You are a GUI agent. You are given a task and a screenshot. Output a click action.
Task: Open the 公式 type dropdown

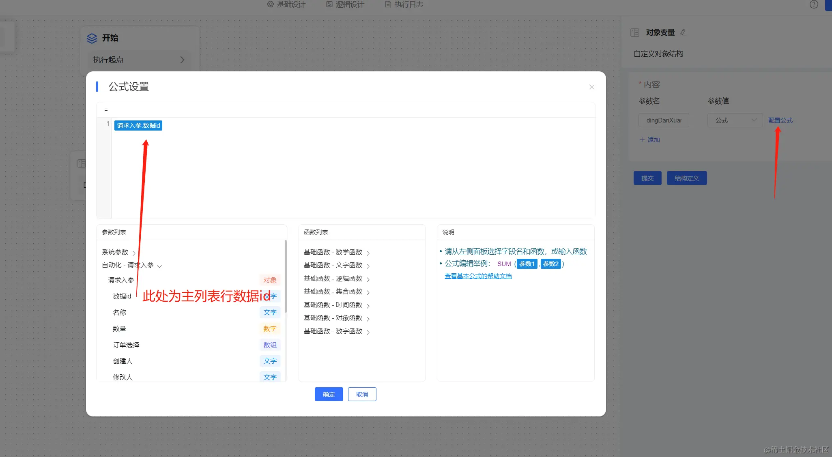(735, 120)
